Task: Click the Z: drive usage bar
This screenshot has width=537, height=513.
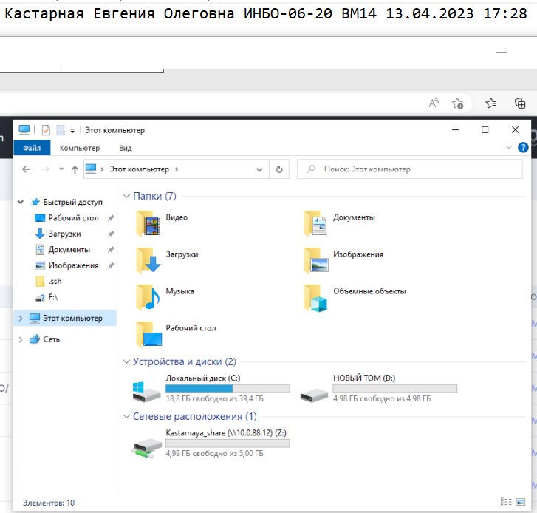Action: coord(228,443)
